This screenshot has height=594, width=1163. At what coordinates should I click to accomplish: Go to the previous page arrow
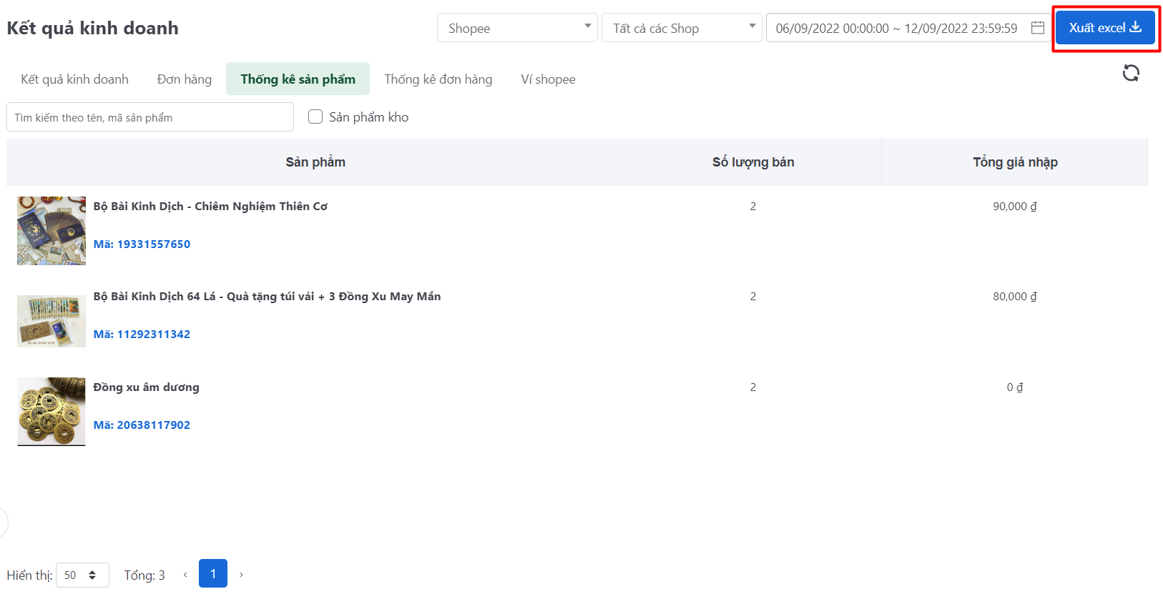[185, 575]
